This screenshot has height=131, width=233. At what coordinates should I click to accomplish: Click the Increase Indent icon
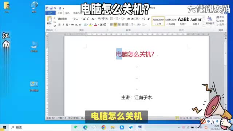[x=132, y=19]
